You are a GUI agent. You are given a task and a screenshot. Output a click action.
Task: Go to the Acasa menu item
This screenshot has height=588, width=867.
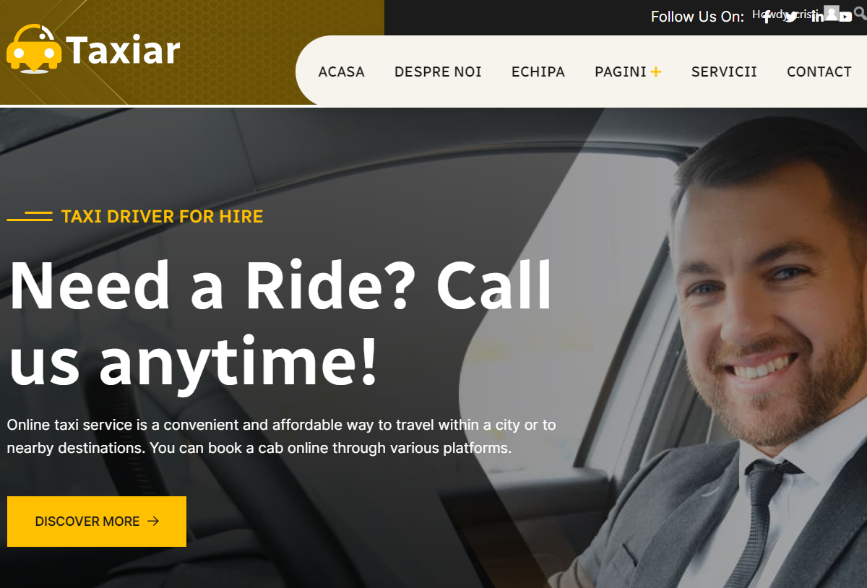point(341,72)
